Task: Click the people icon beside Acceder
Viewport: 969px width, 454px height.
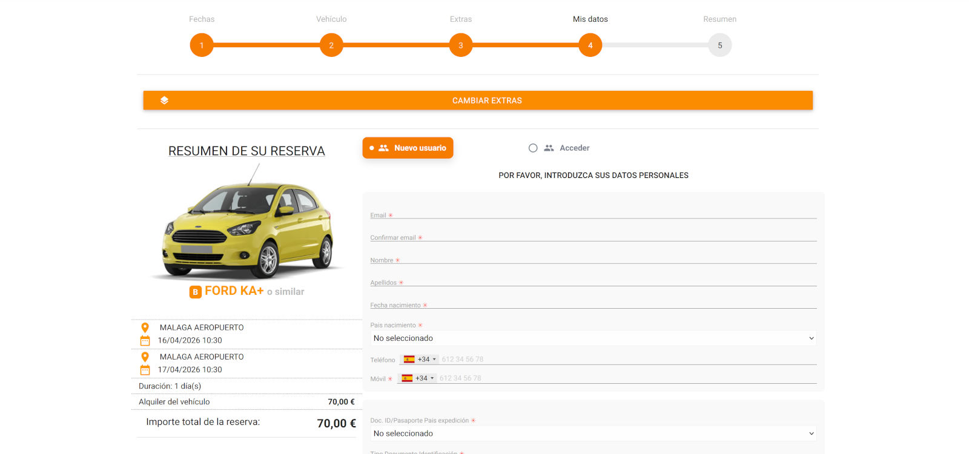Action: pyautogui.click(x=549, y=148)
